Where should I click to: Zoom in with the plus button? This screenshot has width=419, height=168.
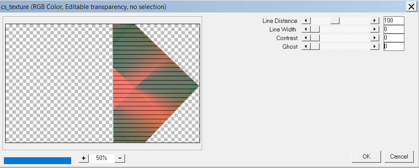83,158
